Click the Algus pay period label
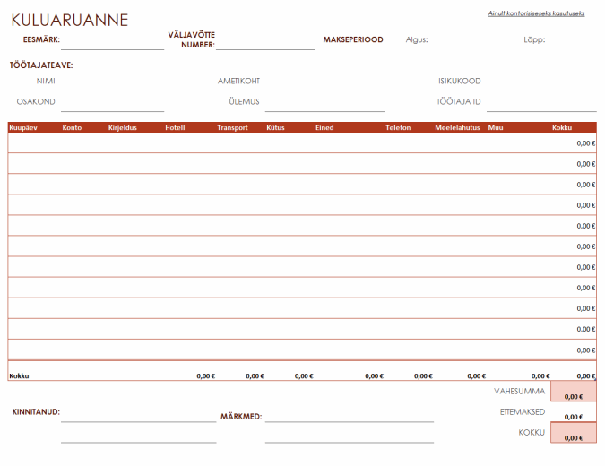Viewport: 605px width, 466px height. click(x=417, y=39)
